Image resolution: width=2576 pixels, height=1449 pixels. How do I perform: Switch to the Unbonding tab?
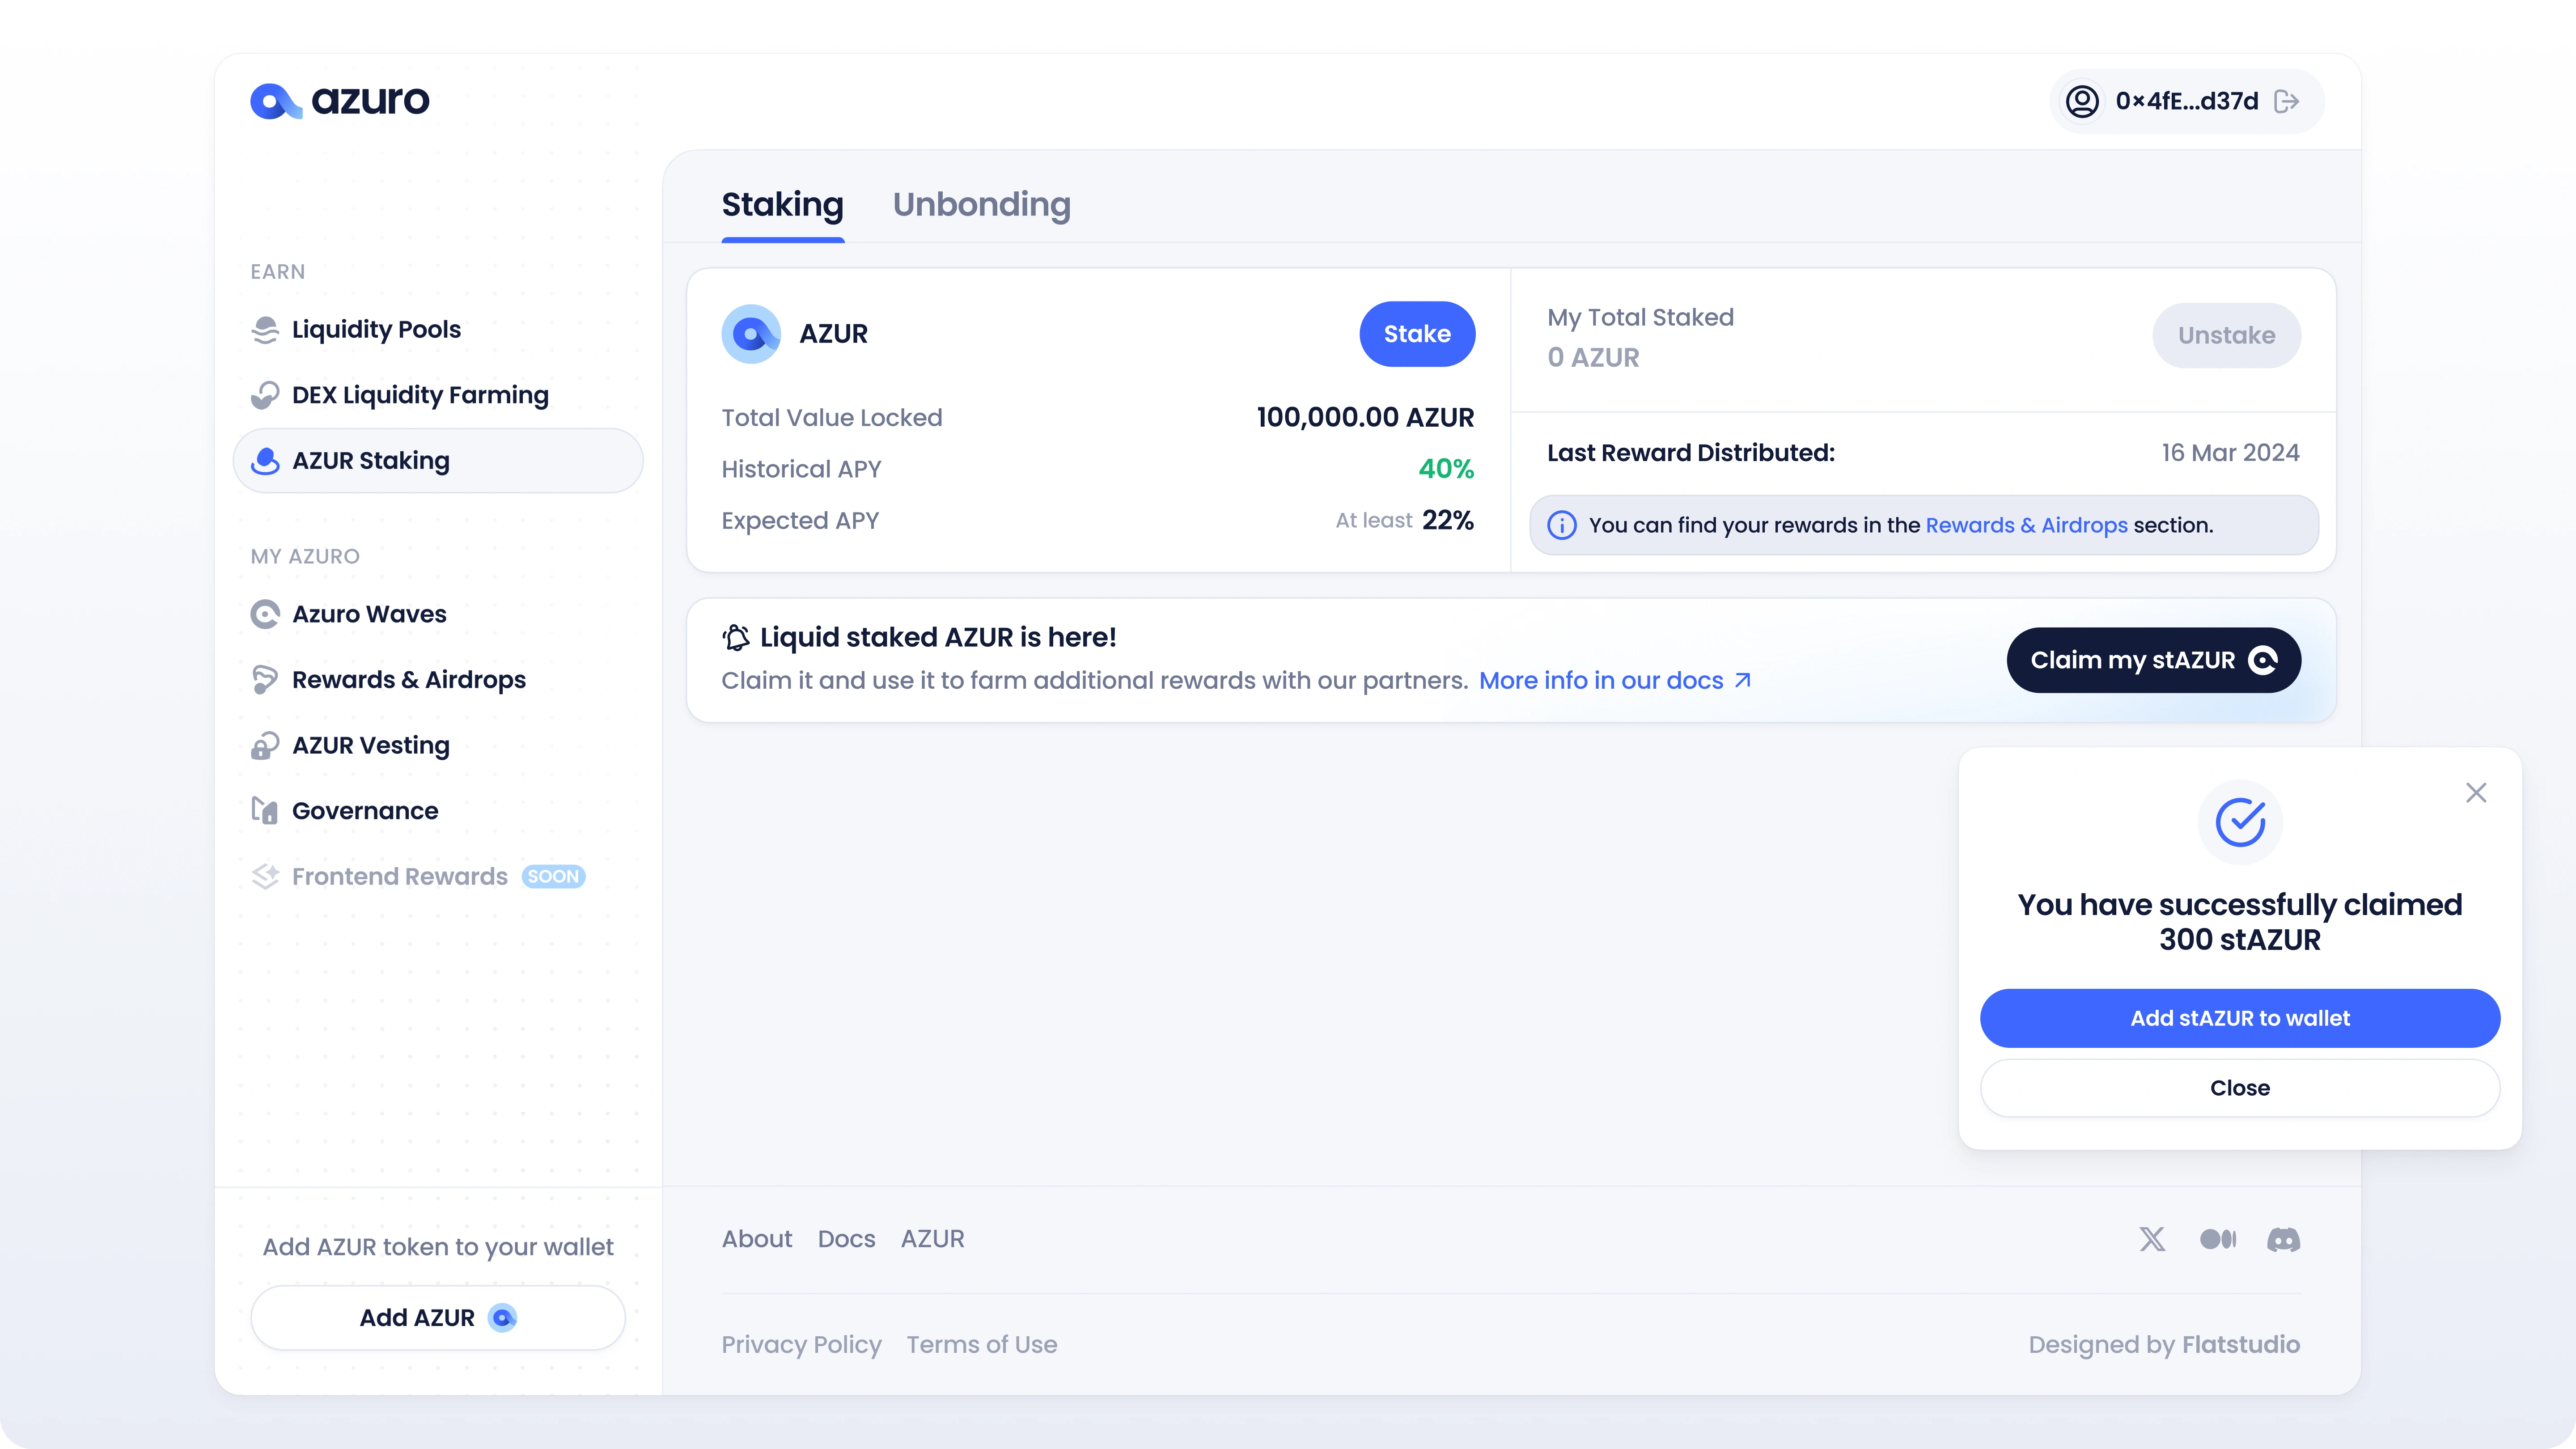click(981, 204)
